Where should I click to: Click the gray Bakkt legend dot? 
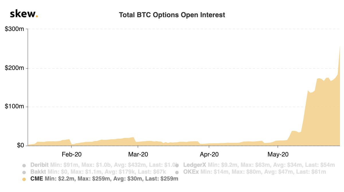[x=24, y=172]
